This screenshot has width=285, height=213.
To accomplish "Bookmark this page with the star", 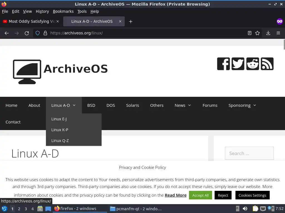I will coord(257,33).
